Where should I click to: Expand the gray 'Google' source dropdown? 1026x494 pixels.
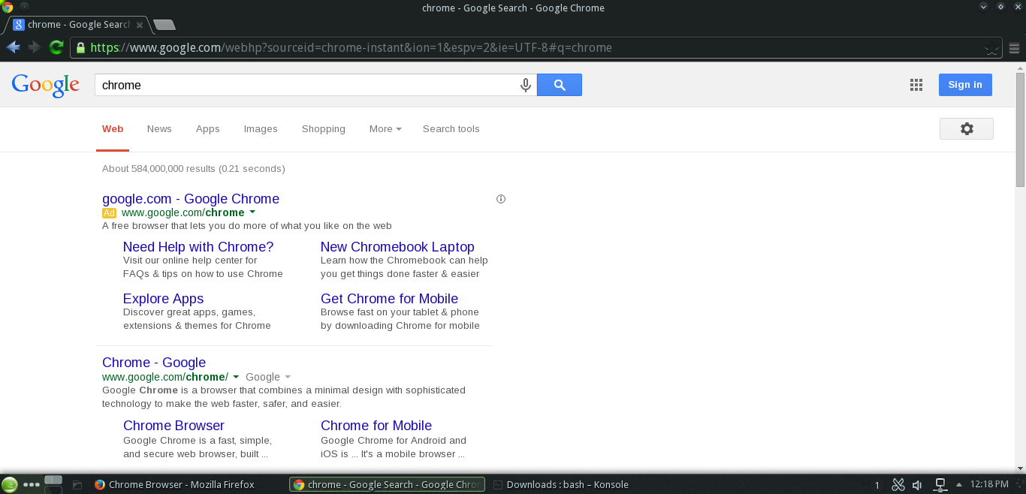268,377
